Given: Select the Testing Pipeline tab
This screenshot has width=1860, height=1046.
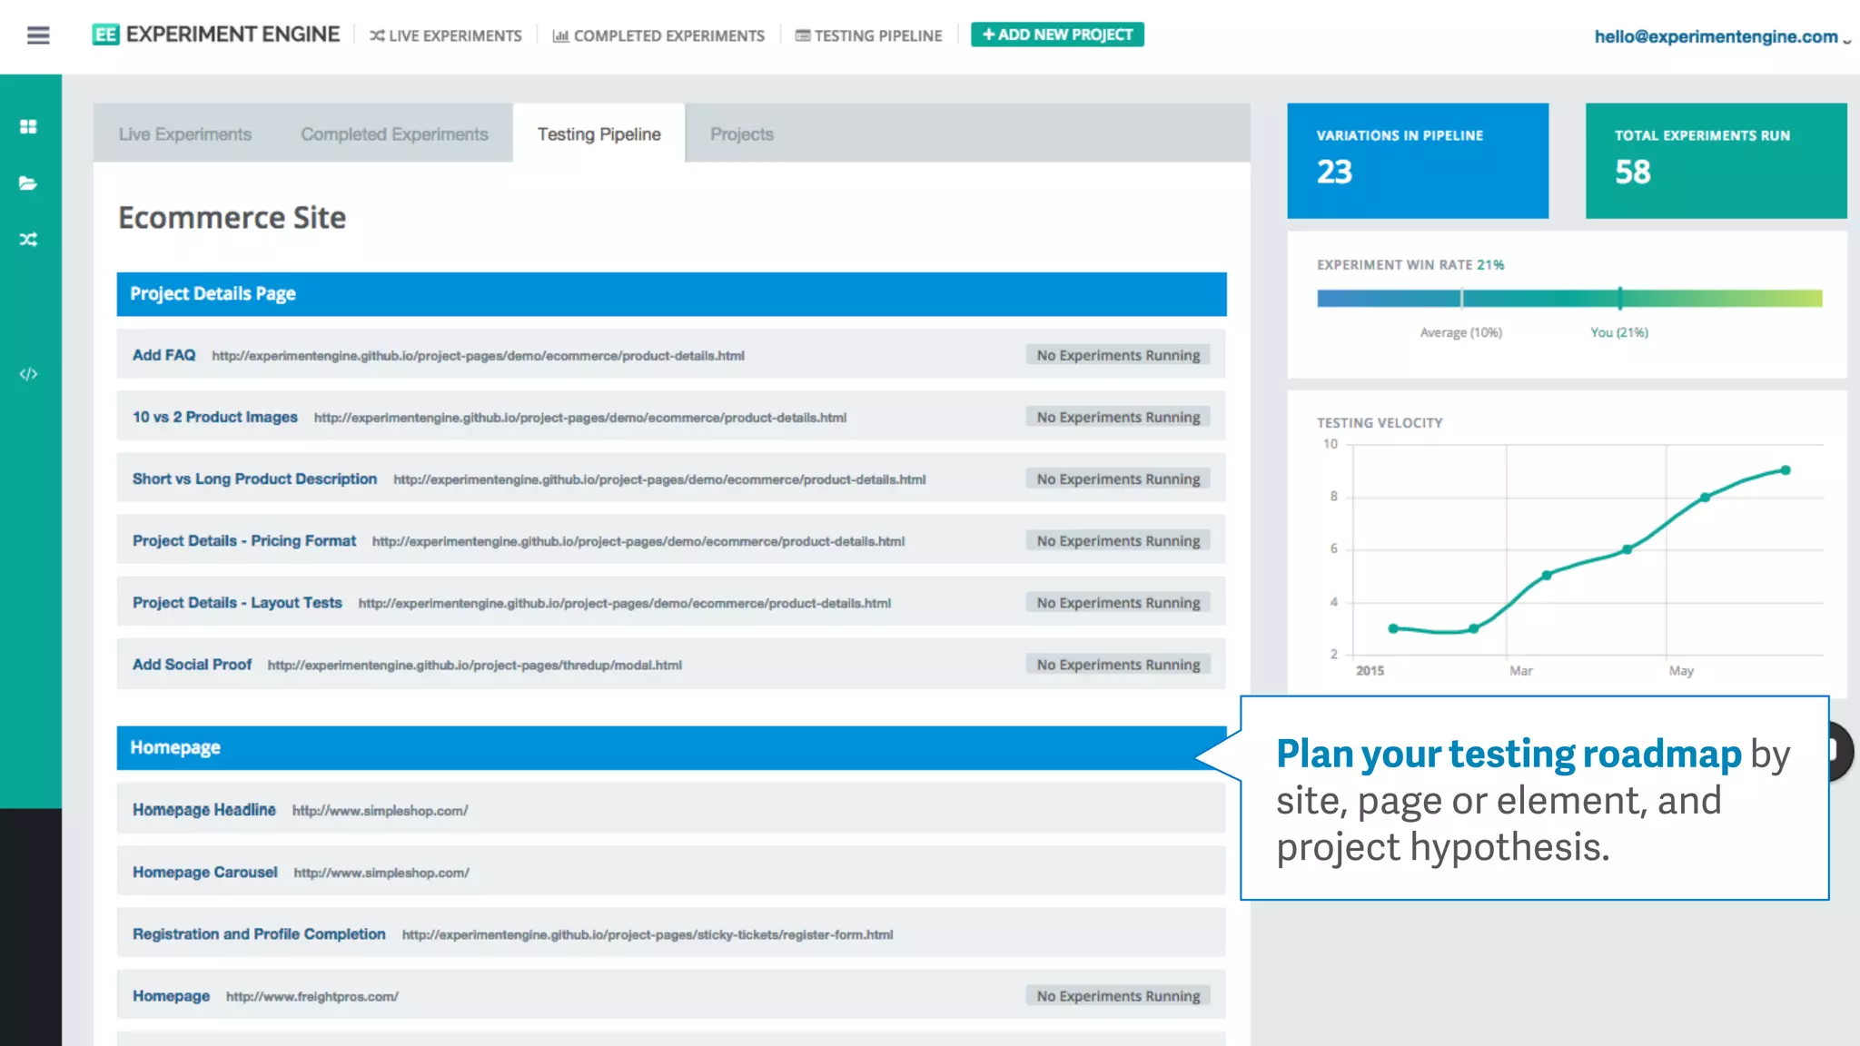Looking at the screenshot, I should 599,133.
